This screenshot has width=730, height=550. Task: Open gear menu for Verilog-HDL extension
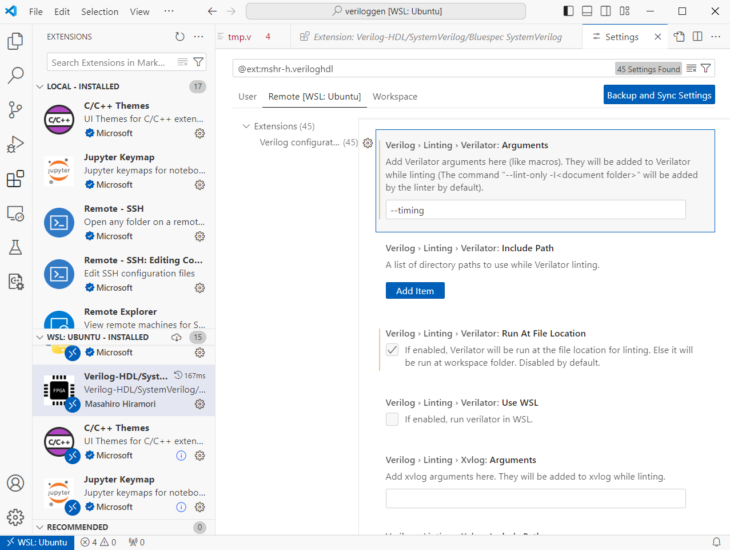pos(200,404)
